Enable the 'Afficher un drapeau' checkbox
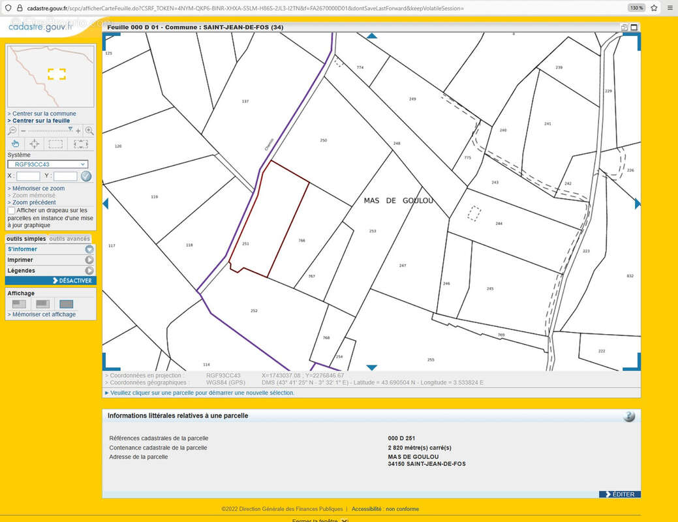678x522 pixels. tap(11, 211)
